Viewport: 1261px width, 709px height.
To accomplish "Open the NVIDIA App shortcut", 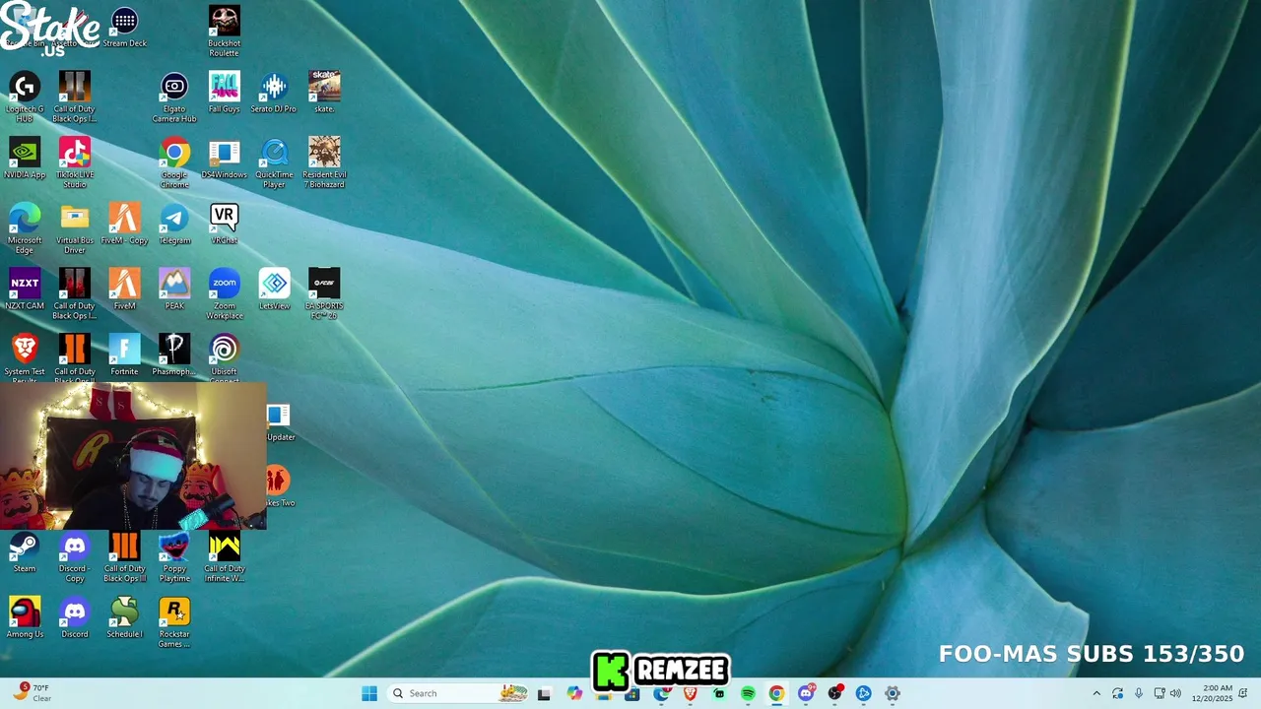I will pyautogui.click(x=25, y=159).
